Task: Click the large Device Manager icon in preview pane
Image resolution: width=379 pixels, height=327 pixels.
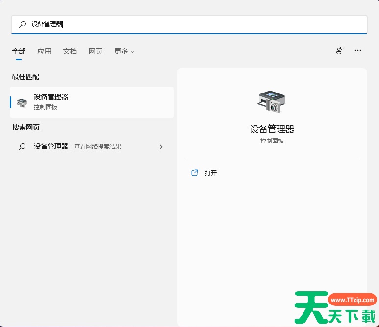Action: [272, 102]
